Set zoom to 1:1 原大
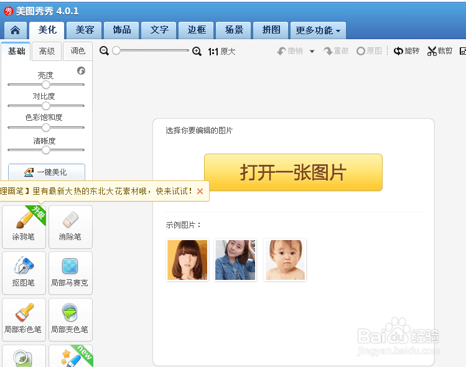 tap(221, 52)
